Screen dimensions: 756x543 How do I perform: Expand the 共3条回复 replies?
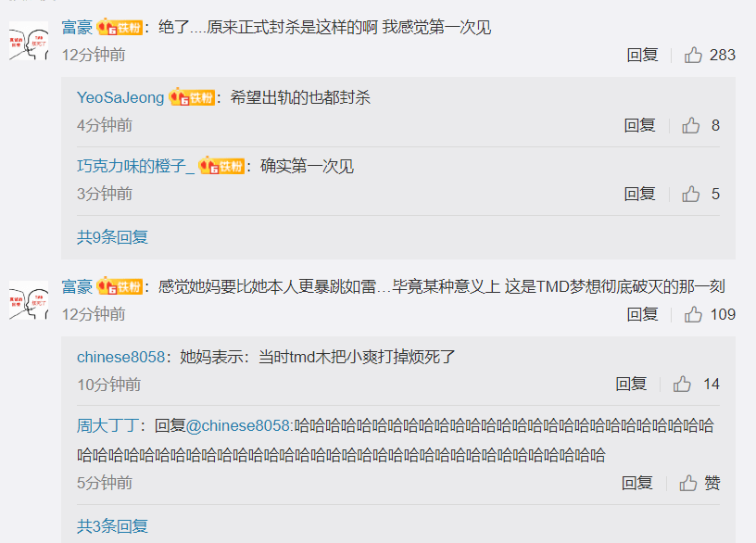[x=112, y=526]
